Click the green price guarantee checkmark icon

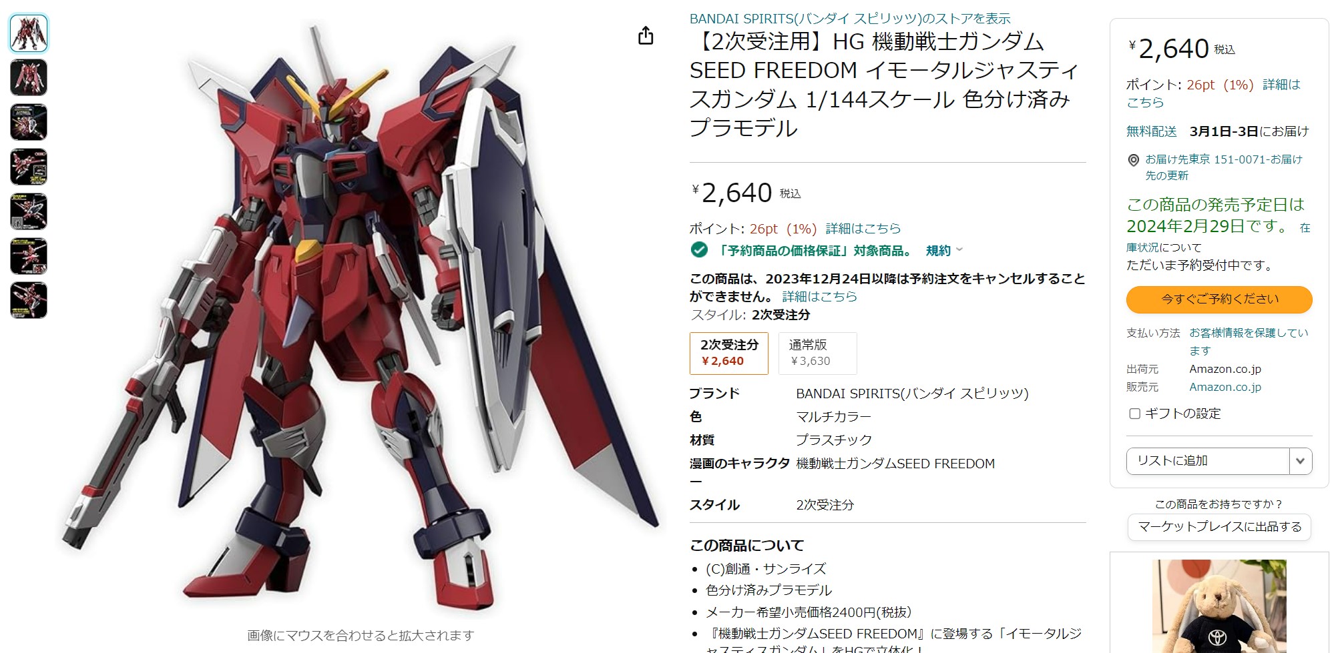click(699, 250)
